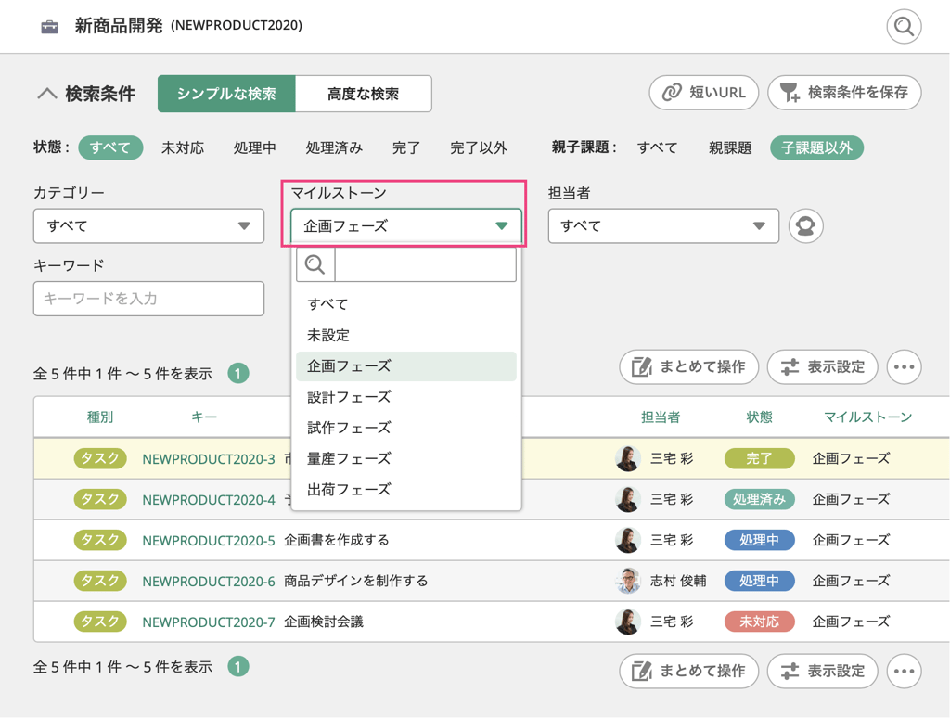Click the キーワードを入力 keyword input field

[148, 299]
